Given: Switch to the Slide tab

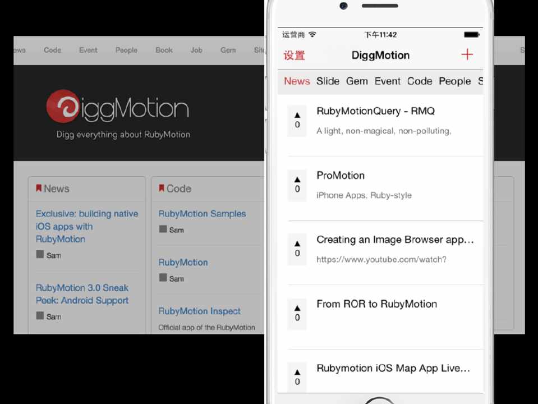Looking at the screenshot, I should point(328,81).
